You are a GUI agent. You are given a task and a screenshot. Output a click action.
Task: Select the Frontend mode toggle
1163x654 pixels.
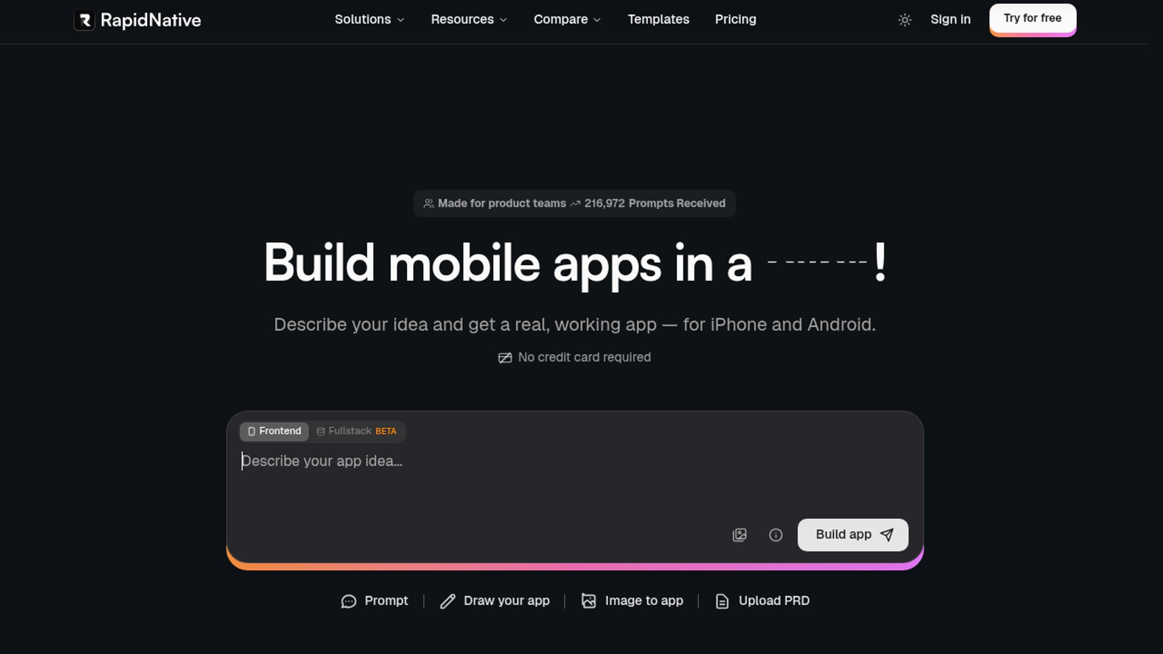274,431
